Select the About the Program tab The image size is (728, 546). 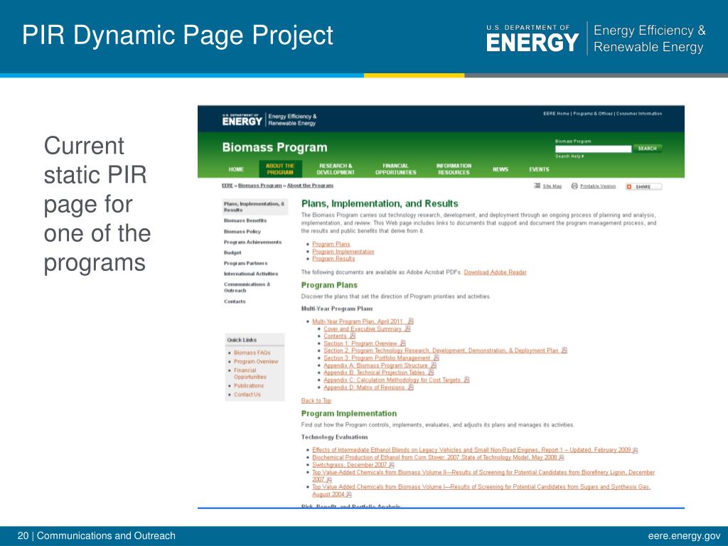(280, 169)
